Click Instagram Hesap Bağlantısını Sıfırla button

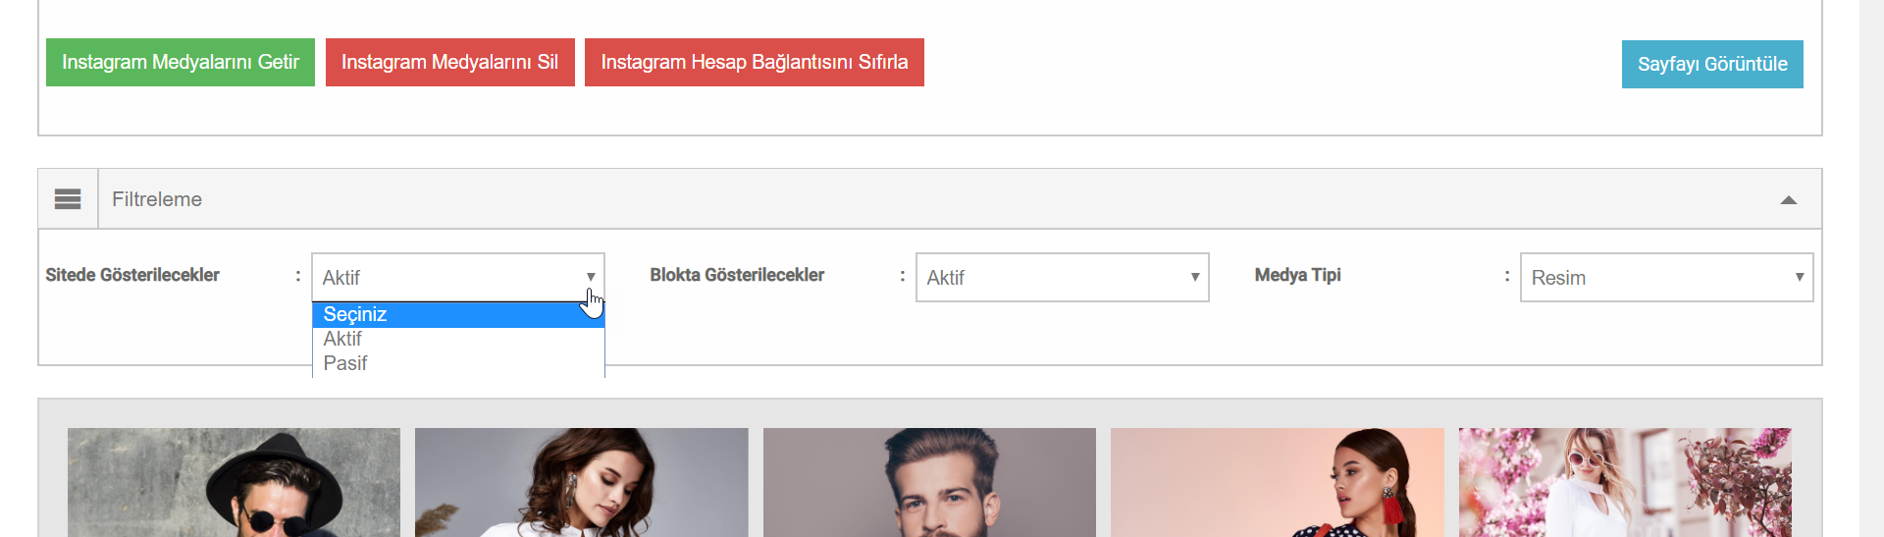tap(755, 62)
